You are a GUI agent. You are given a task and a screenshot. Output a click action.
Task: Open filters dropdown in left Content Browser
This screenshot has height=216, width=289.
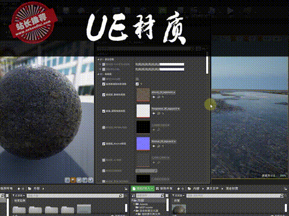(19, 196)
